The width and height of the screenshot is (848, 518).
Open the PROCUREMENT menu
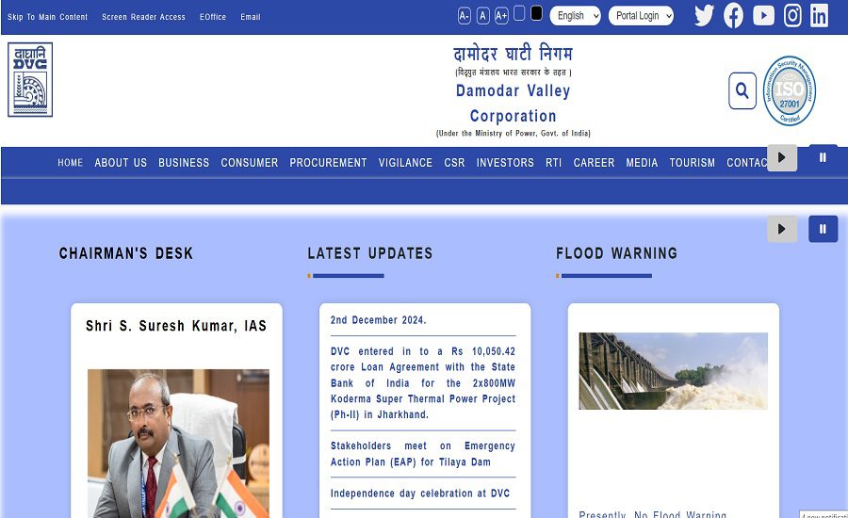point(328,163)
